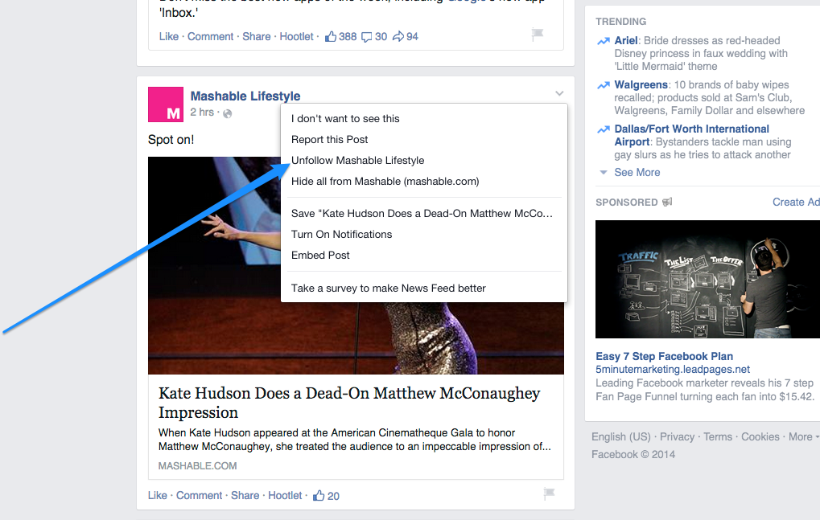Open the Mashable Lifestyle page name link

click(245, 96)
